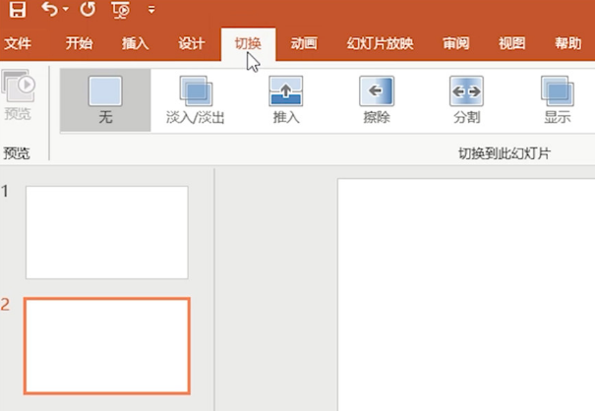The height and width of the screenshot is (411, 595).
Task: Switch to the 开始 ribbon tab
Action: click(79, 43)
